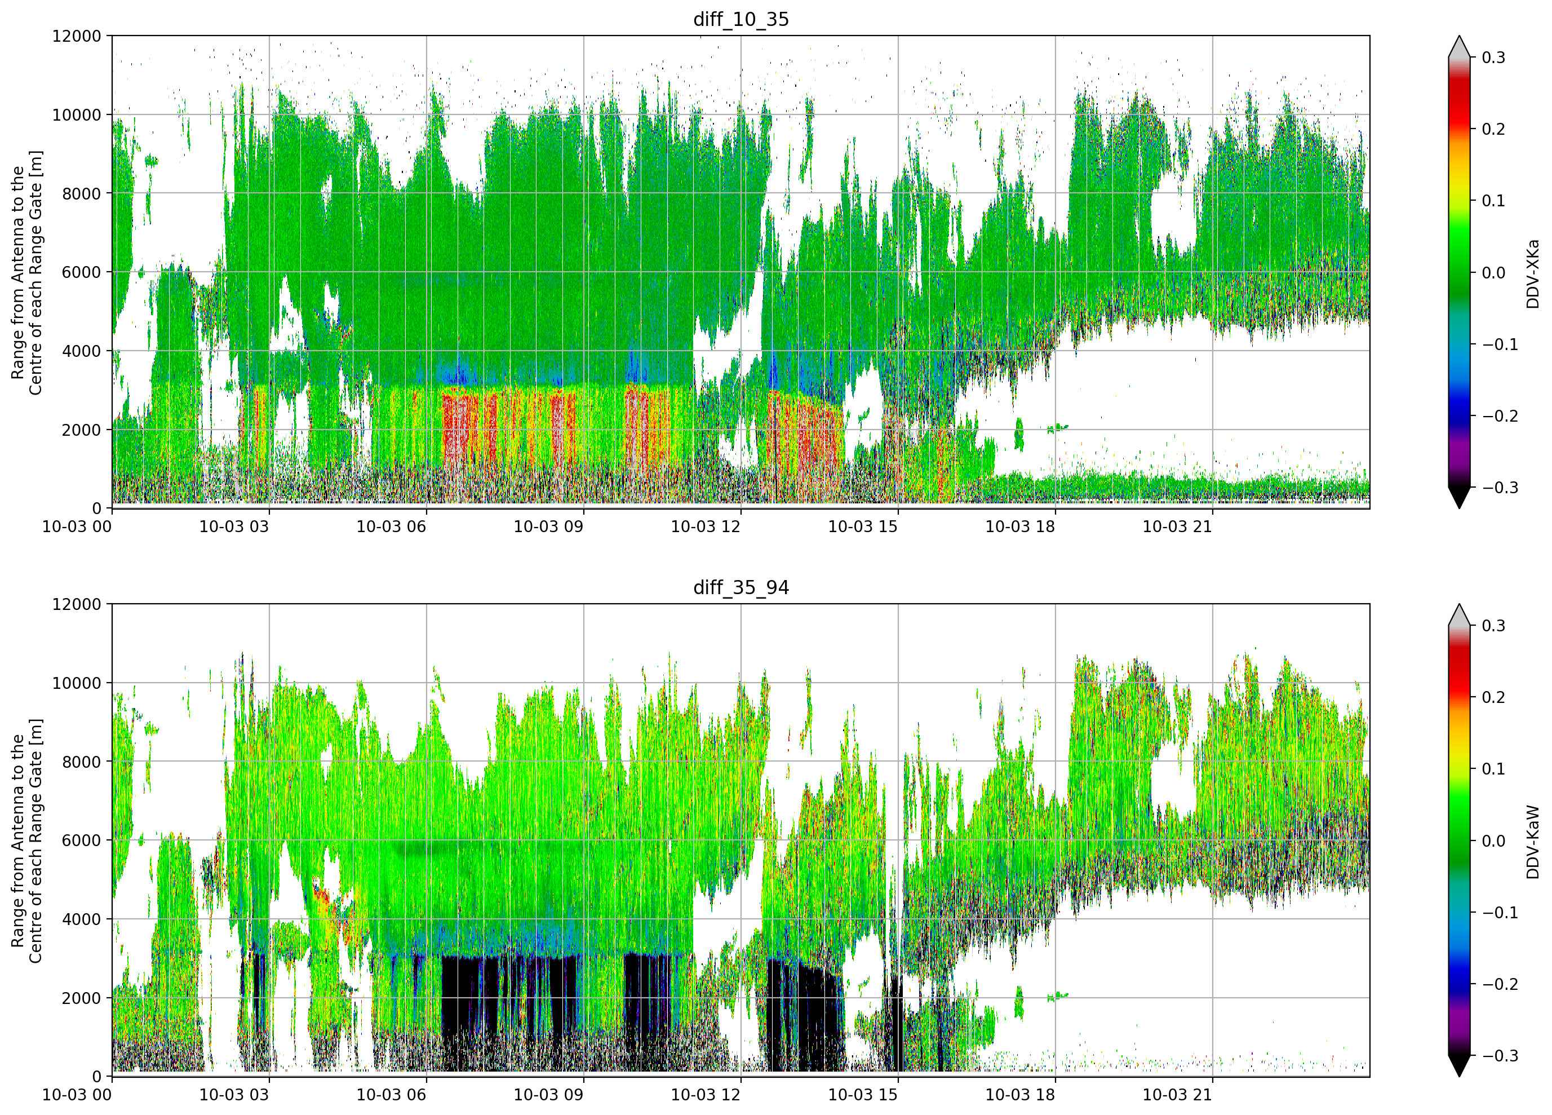
Task: Click the 0.0 tick on DDV-KaW colorbar
Action: [x=1494, y=840]
